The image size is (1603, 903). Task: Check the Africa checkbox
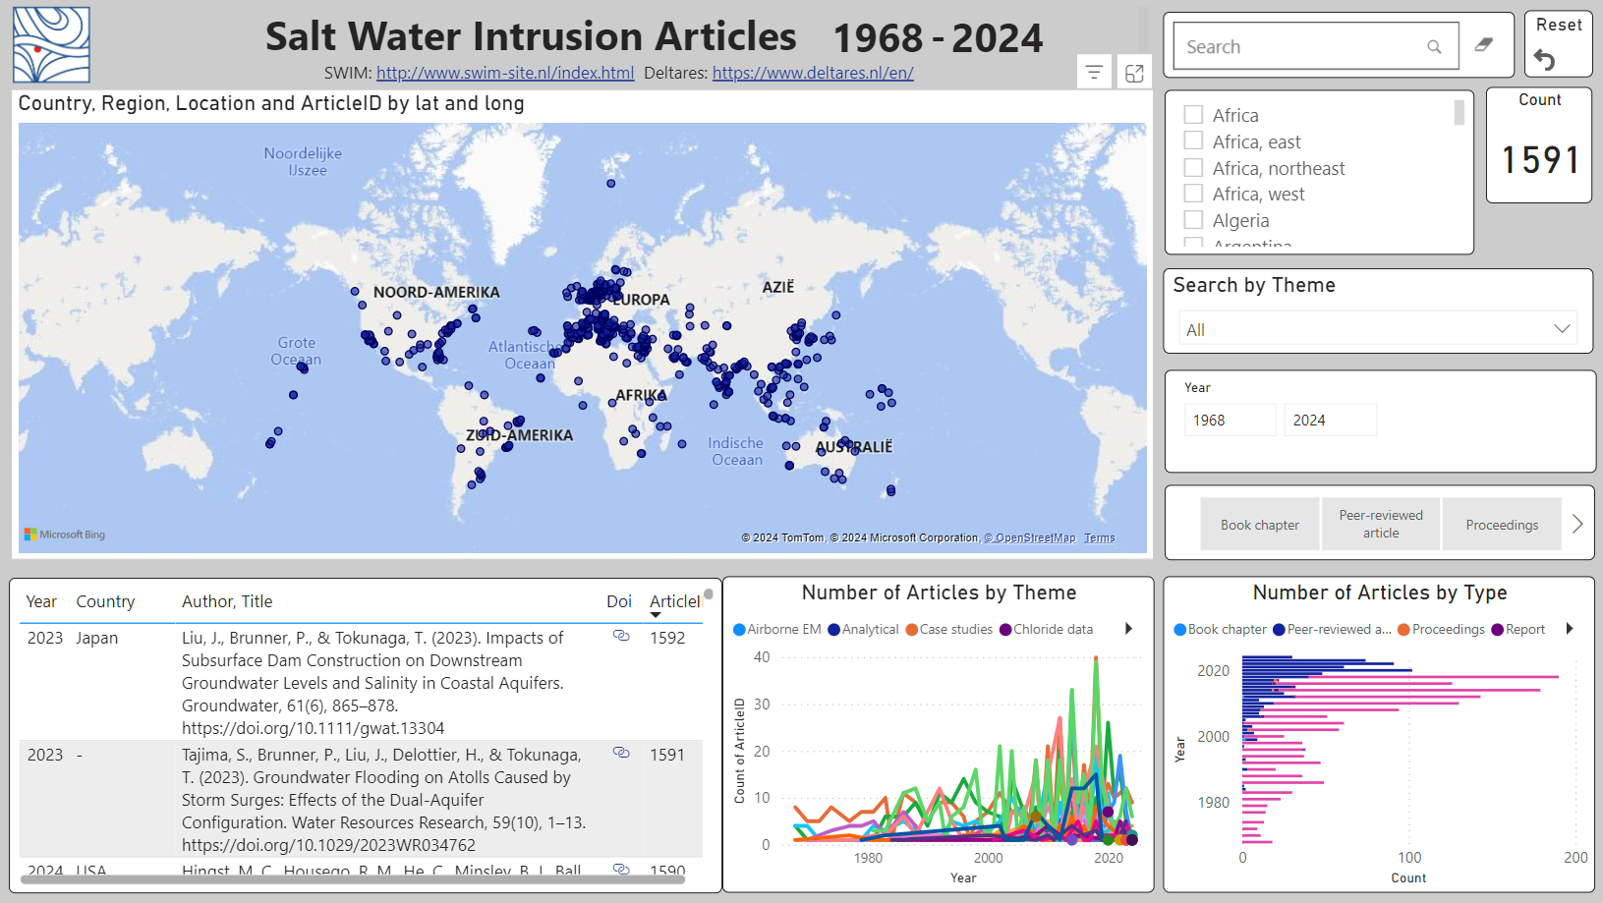pyautogui.click(x=1193, y=114)
